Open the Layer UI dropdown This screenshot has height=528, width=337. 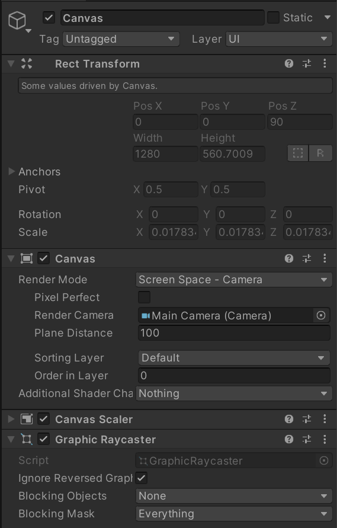pos(279,39)
